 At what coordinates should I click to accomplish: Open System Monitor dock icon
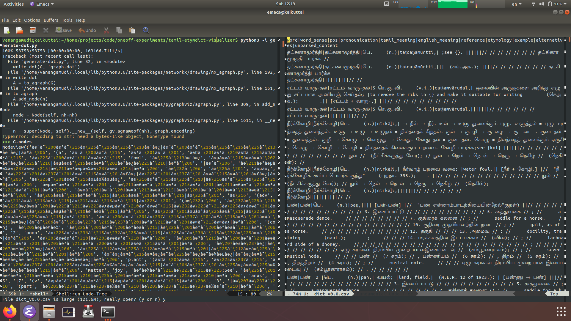pyautogui.click(x=68, y=311)
